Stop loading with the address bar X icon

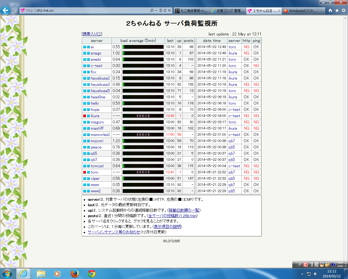point(169,10)
